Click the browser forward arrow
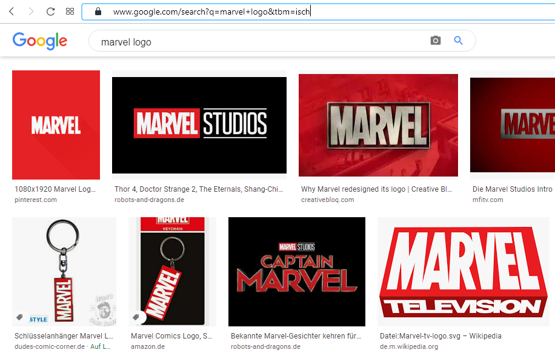The width and height of the screenshot is (555, 364). pos(31,12)
